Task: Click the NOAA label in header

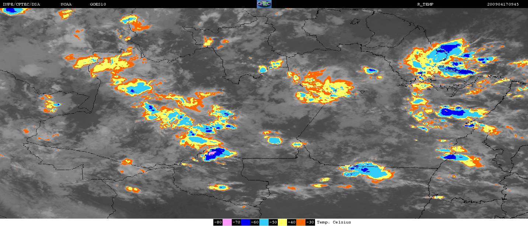Action: coord(66,4)
